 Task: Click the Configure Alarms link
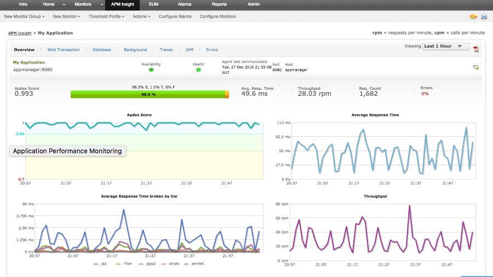click(175, 16)
